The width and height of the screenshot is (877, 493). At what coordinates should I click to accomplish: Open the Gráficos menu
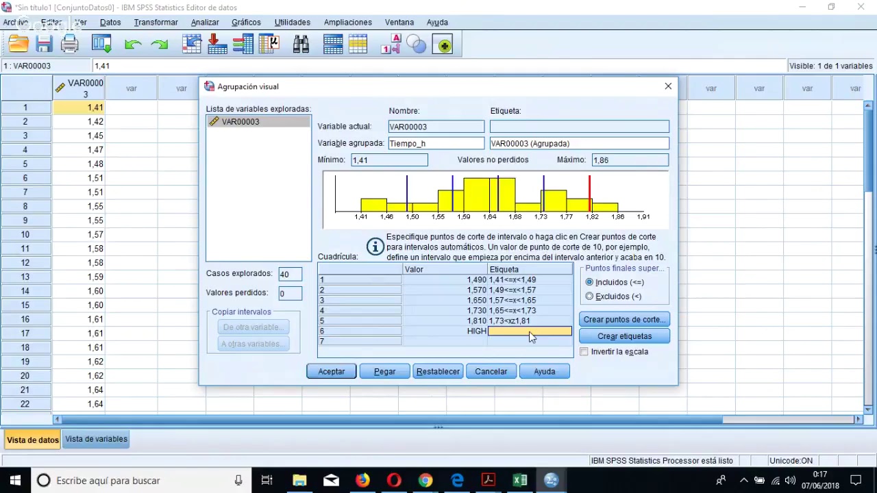246,23
